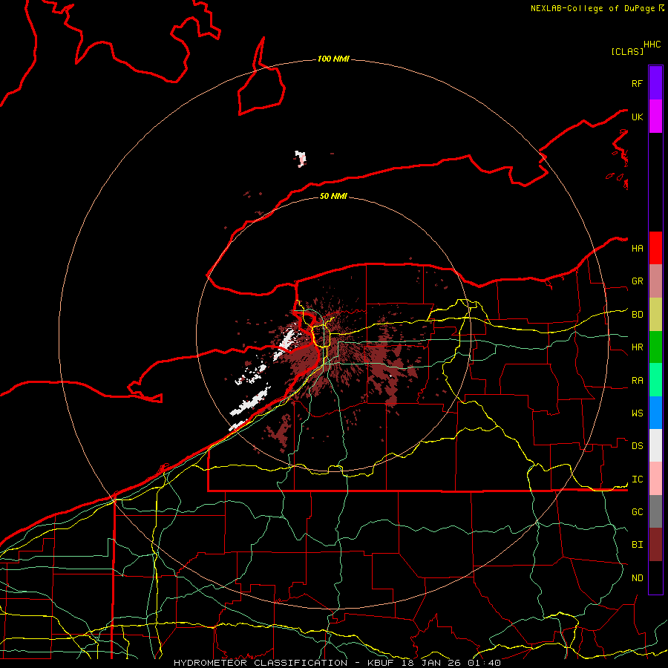Click the '18 JAN 26' date text
The width and height of the screenshot is (668, 668).
click(x=430, y=663)
